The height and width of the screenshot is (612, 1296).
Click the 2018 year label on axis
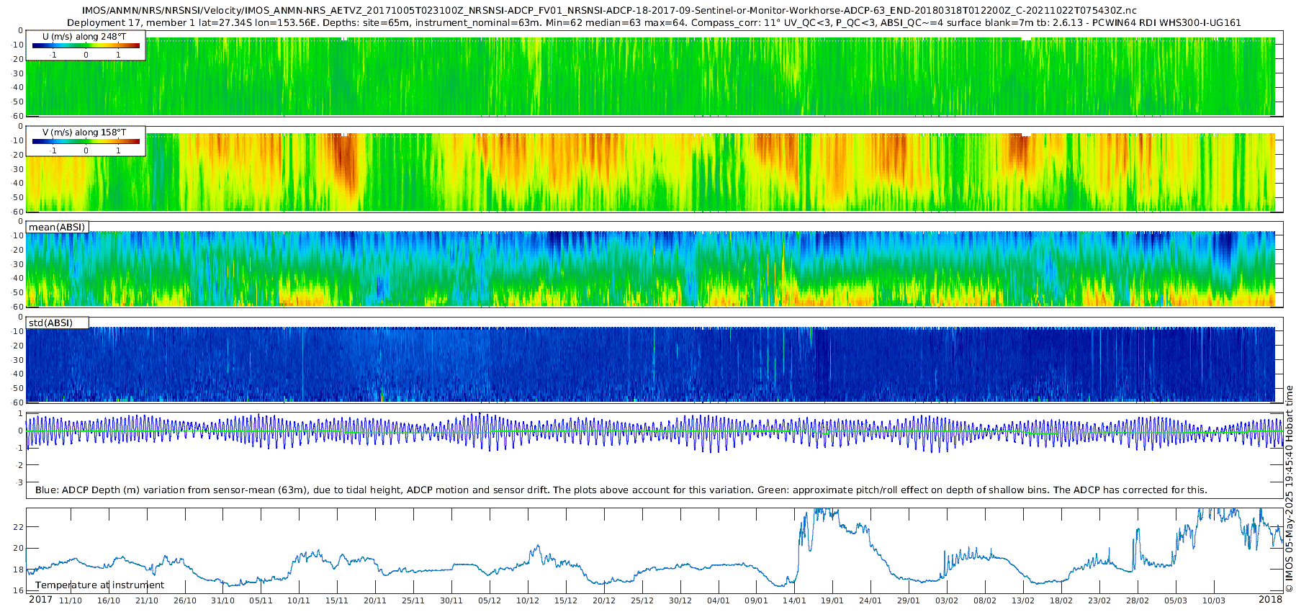coord(1270,600)
